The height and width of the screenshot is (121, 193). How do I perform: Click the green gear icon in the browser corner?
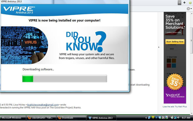(x=190, y=3)
